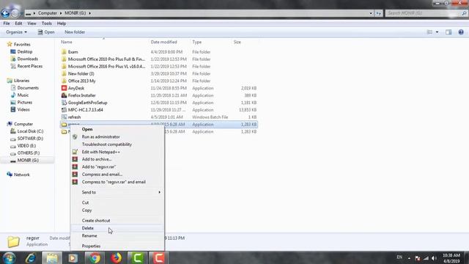Sort by the Name column header
This screenshot has width=469, height=264.
click(x=67, y=43)
